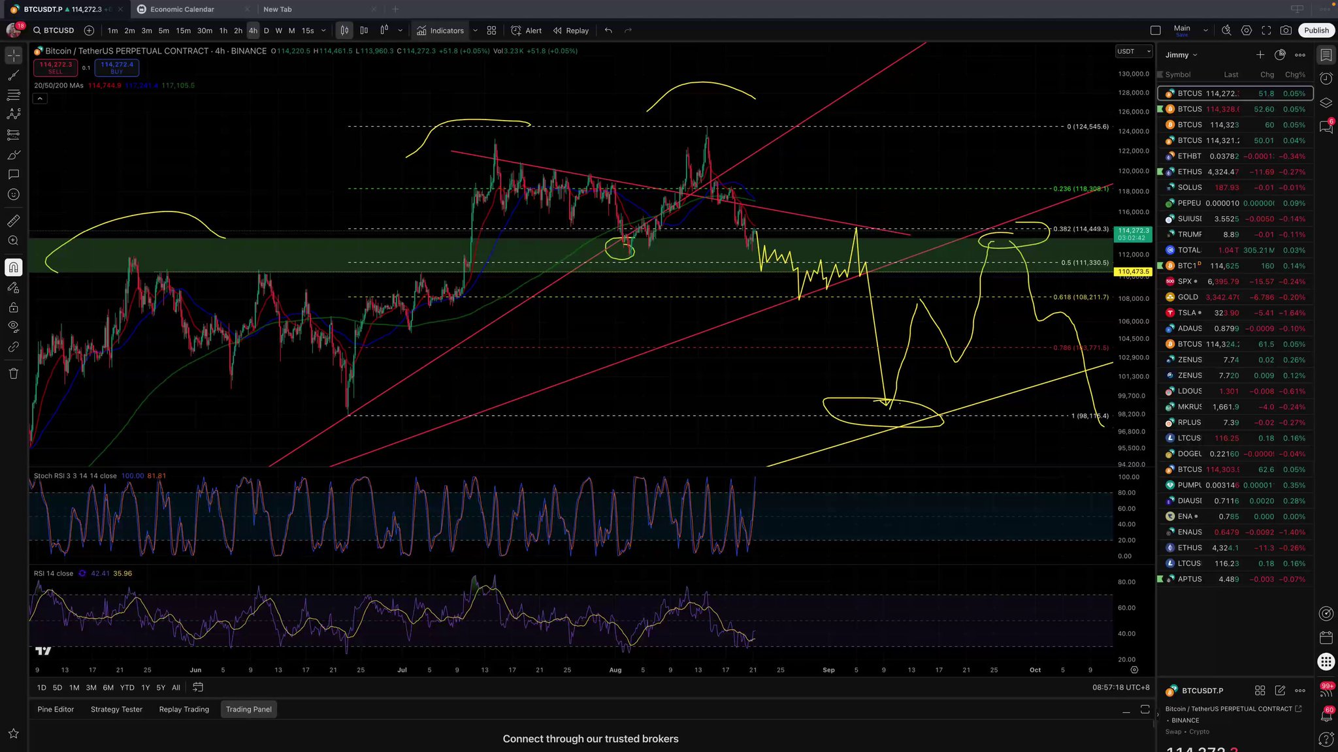Viewport: 1338px width, 752px height.
Task: Toggle stay in drawing mode
Action: point(14,287)
